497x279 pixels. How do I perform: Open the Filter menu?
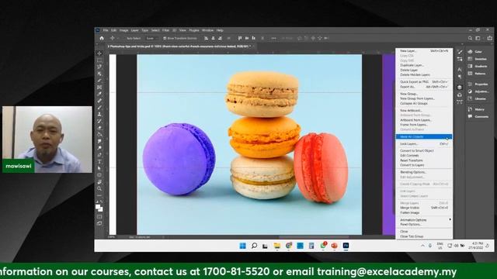pyautogui.click(x=165, y=30)
